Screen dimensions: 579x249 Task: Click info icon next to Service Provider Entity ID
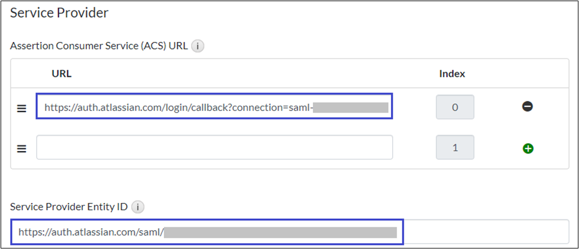[137, 207]
